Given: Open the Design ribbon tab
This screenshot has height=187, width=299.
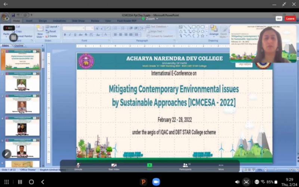Looking at the screenshot, I should (x=43, y=21).
